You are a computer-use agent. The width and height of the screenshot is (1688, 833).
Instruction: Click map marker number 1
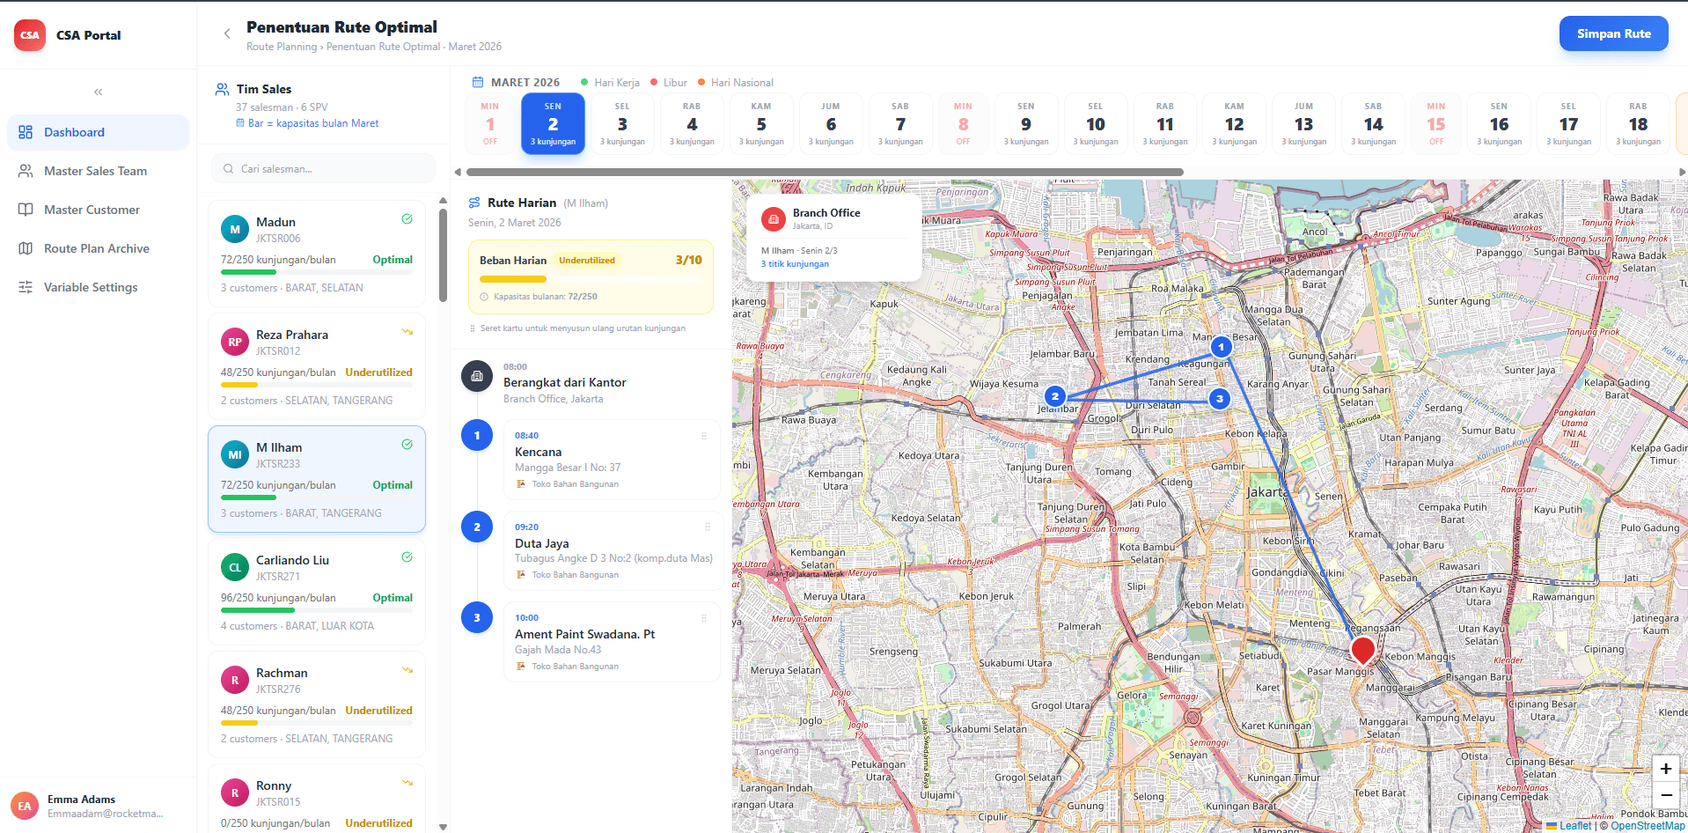(x=1221, y=347)
